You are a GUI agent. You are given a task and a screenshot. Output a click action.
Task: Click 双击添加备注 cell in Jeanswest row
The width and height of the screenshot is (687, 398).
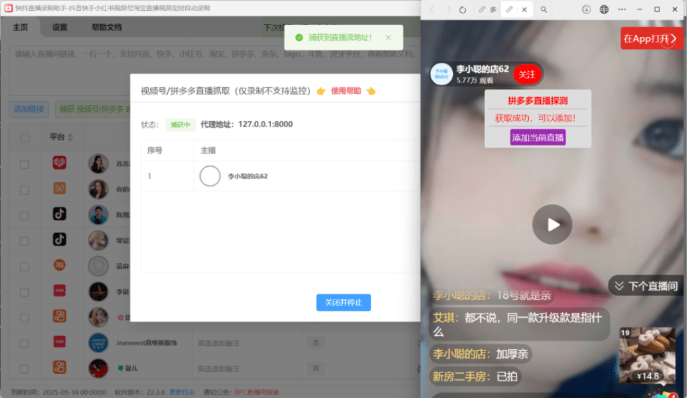218,343
